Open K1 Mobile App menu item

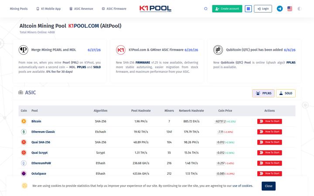(x=48, y=9)
